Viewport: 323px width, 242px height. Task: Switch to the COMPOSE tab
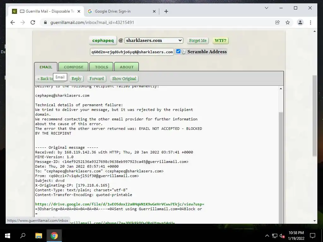pyautogui.click(x=73, y=67)
